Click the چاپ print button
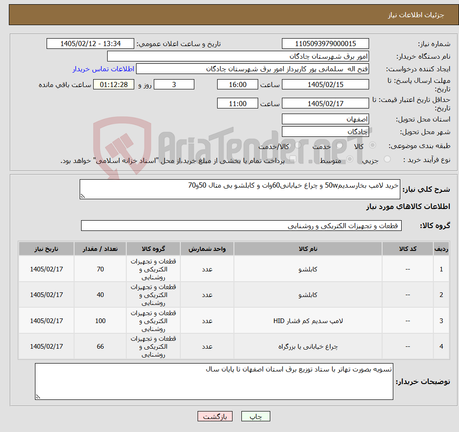The width and height of the screenshot is (459, 432). pos(255,416)
